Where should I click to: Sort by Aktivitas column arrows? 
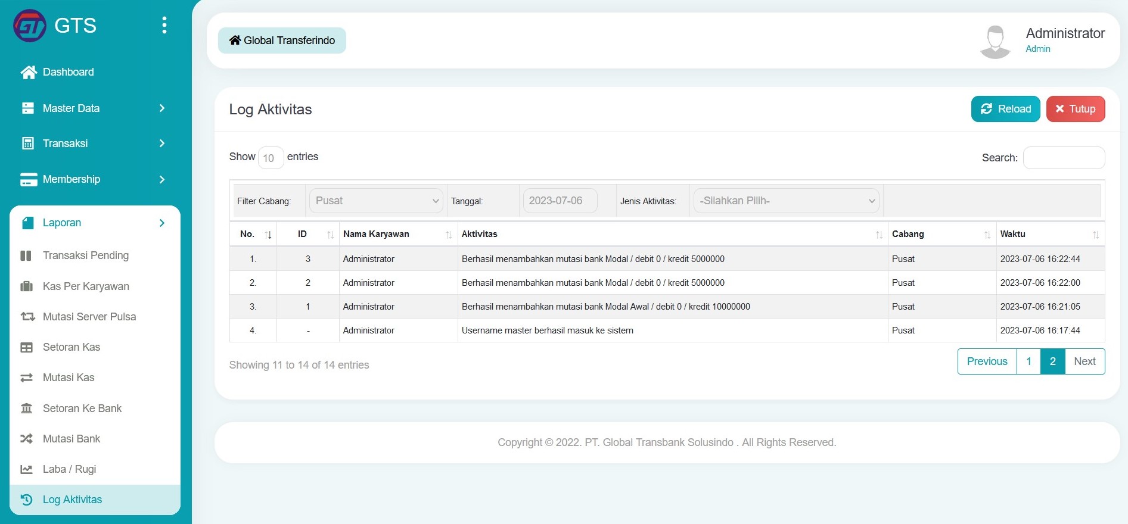click(x=879, y=235)
